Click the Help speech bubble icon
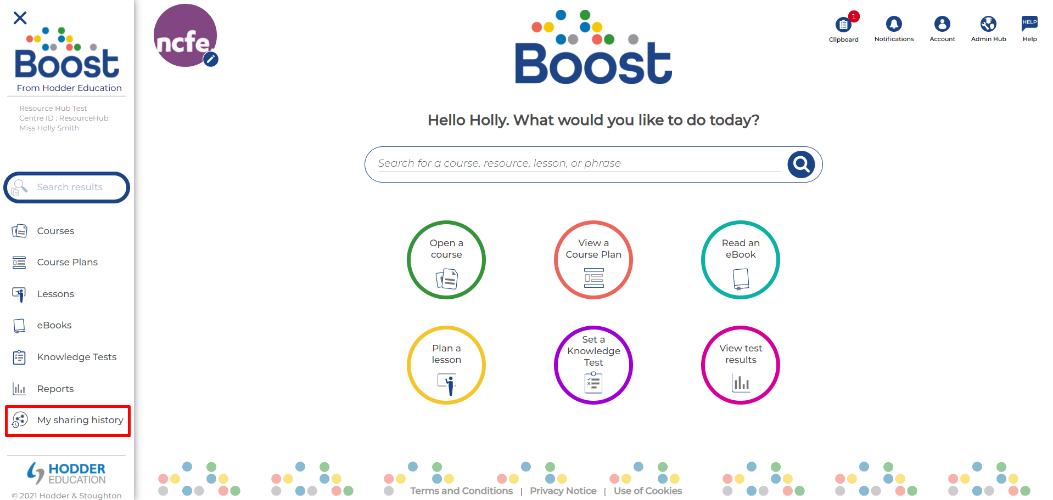 tap(1029, 24)
